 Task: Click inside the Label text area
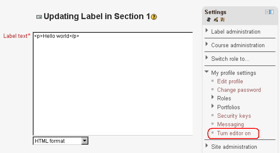[113, 84]
